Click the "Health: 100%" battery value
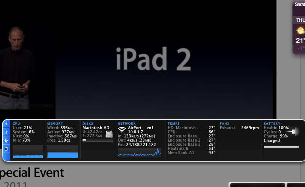The image size is (305, 187). click(x=276, y=128)
